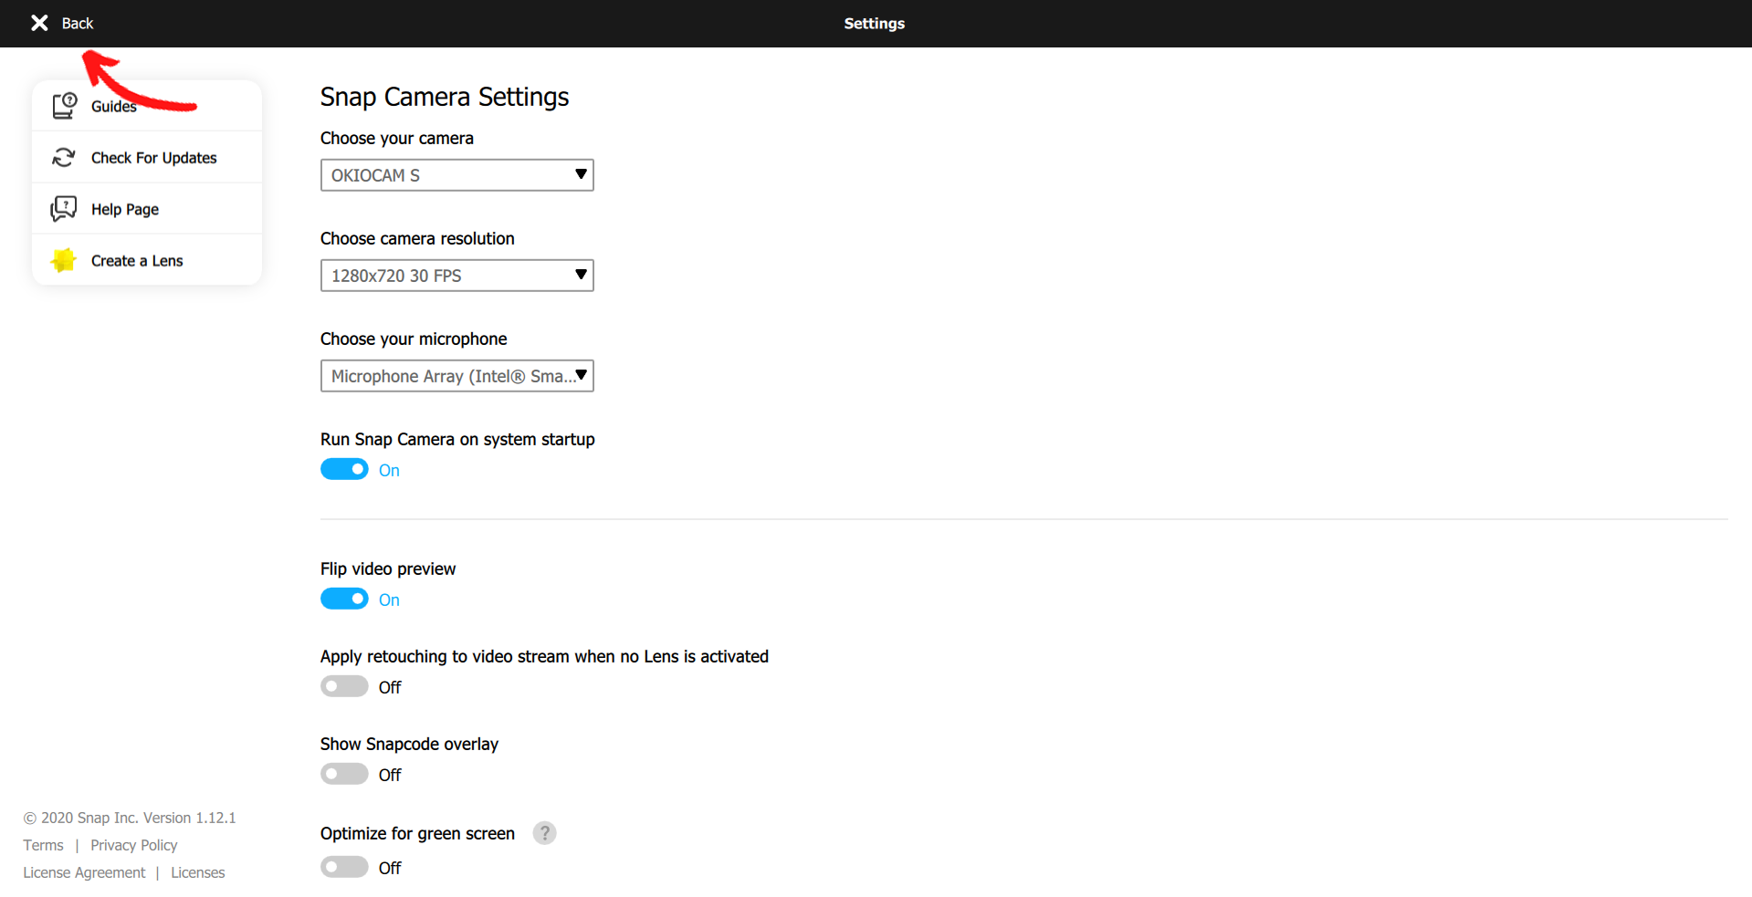
Task: Open the Microphone Array selection dropdown
Action: pos(456,376)
